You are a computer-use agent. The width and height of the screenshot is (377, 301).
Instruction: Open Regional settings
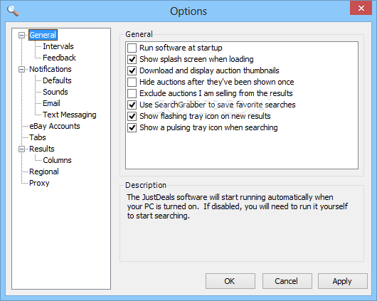point(44,171)
